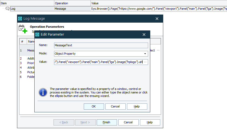Click into the Value text field
This screenshot has height=136, width=227.
(98, 62)
